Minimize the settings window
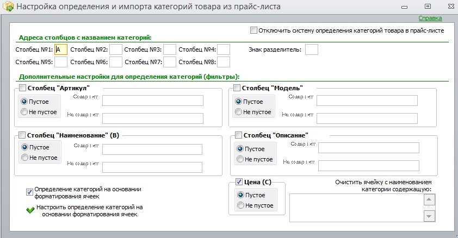458x238 pixels. (405, 7)
